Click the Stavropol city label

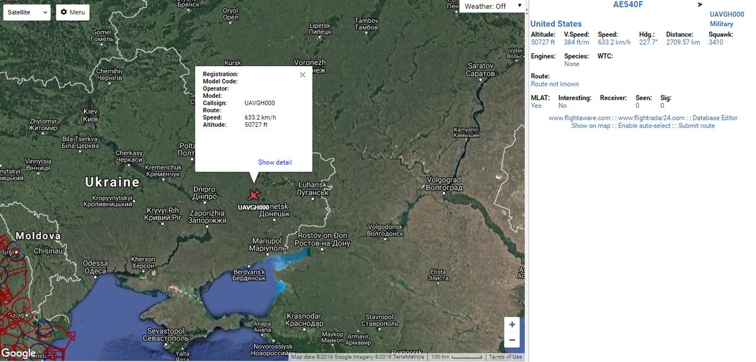tap(380, 320)
